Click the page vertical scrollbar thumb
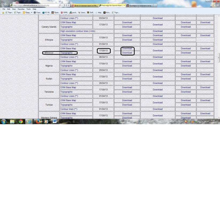The height and width of the screenshot is (206, 220). (219, 58)
